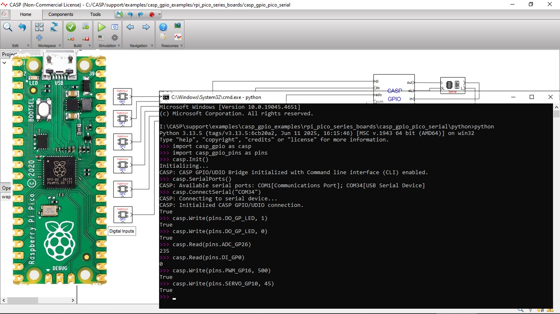The height and width of the screenshot is (314, 560).
Task: Click the build icon with red X
Action: pos(86,38)
